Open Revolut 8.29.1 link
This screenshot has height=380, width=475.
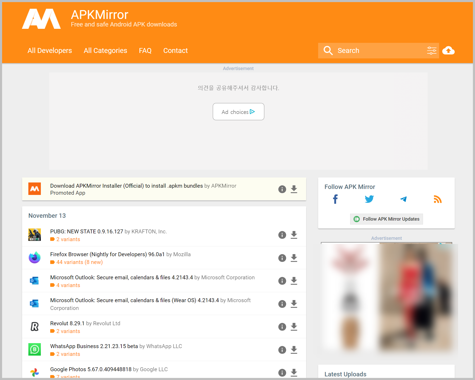coord(67,323)
